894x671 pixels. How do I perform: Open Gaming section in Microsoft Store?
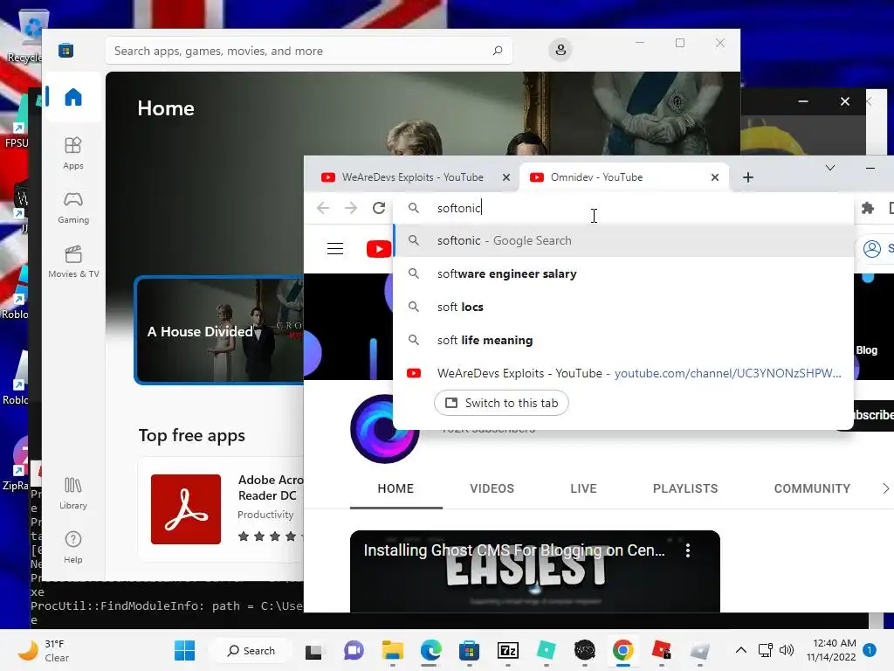[x=73, y=207]
